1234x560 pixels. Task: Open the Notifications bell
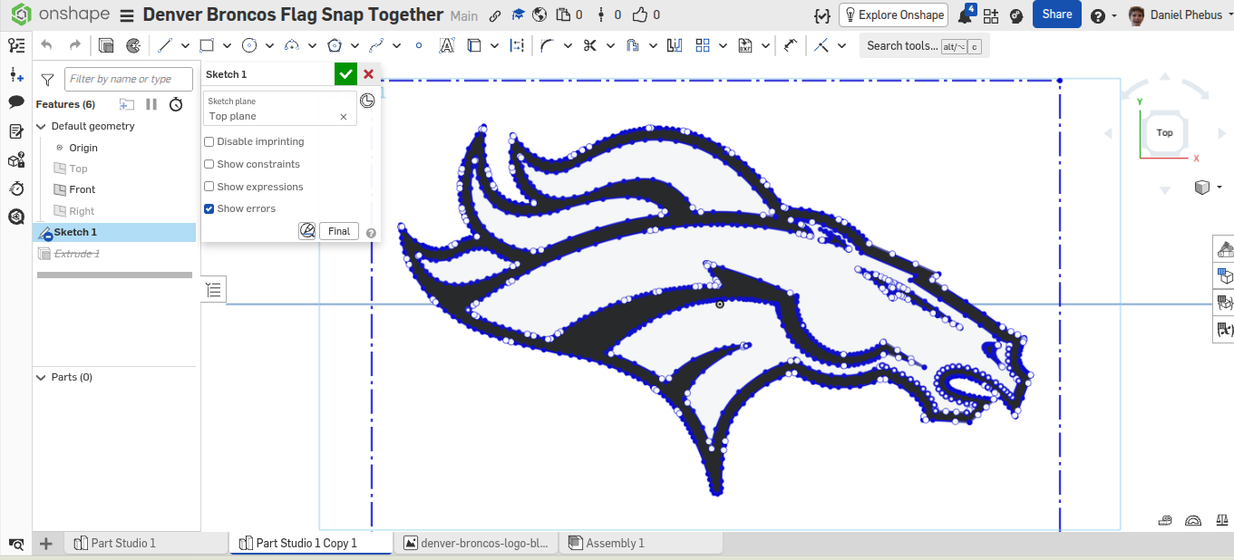[967, 15]
